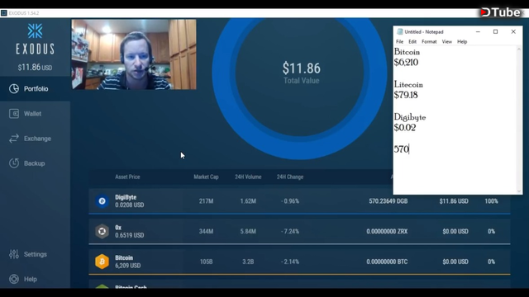Open Notepad Edit menu
This screenshot has height=297, width=529.
[x=412, y=42]
